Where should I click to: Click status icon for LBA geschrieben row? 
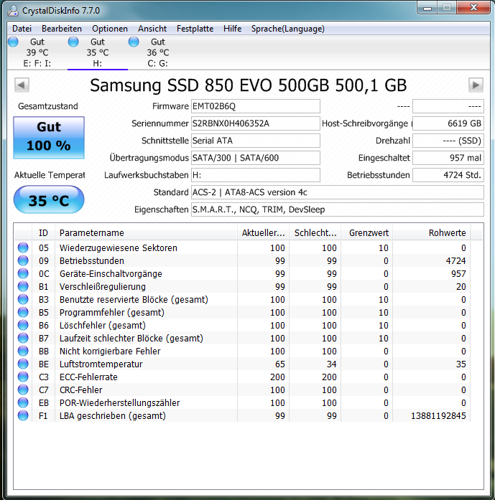click(x=23, y=415)
